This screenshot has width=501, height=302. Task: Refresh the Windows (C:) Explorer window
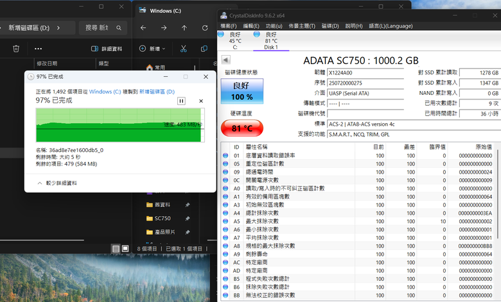[205, 28]
